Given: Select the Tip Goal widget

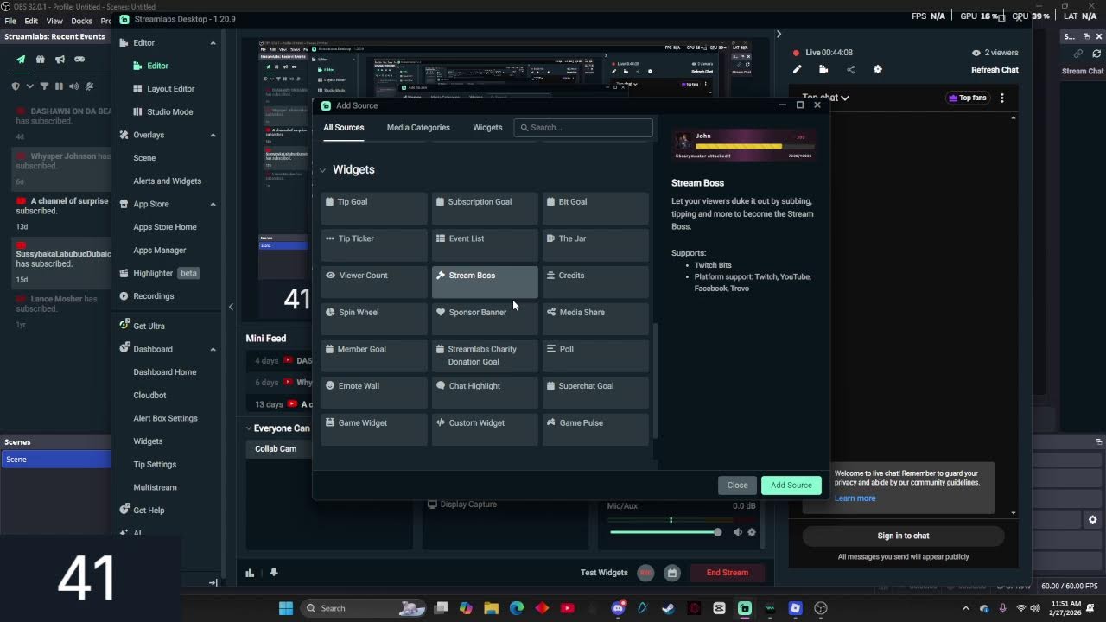Looking at the screenshot, I should (x=374, y=208).
